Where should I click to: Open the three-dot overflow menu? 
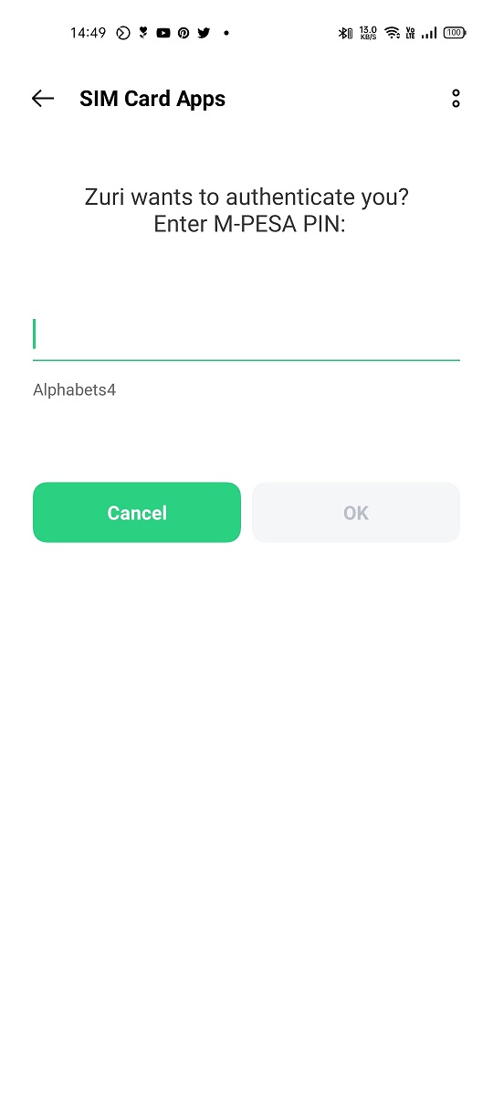(456, 99)
